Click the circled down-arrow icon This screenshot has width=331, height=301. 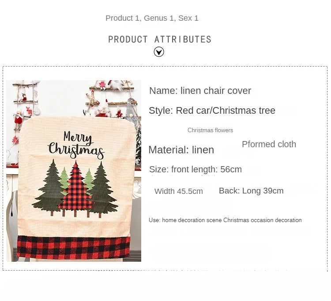[159, 52]
